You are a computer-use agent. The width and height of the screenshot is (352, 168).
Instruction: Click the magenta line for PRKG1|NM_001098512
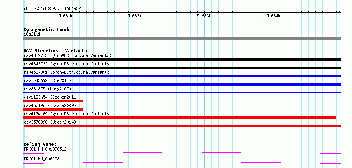click(182, 153)
